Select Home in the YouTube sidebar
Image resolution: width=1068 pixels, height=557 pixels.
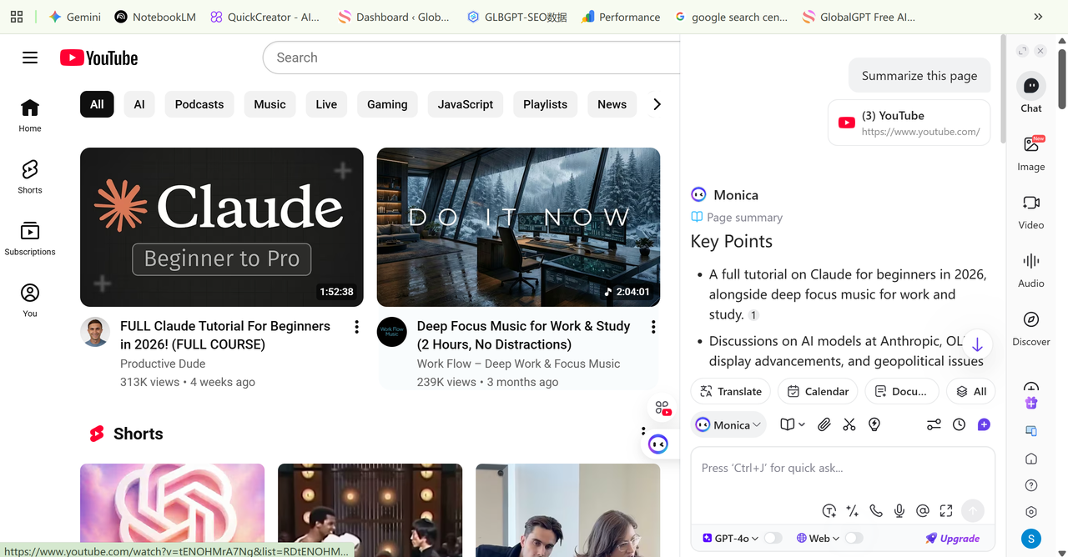[x=30, y=115]
